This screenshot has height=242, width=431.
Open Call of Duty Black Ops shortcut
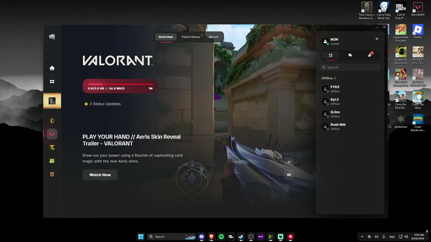(x=384, y=11)
